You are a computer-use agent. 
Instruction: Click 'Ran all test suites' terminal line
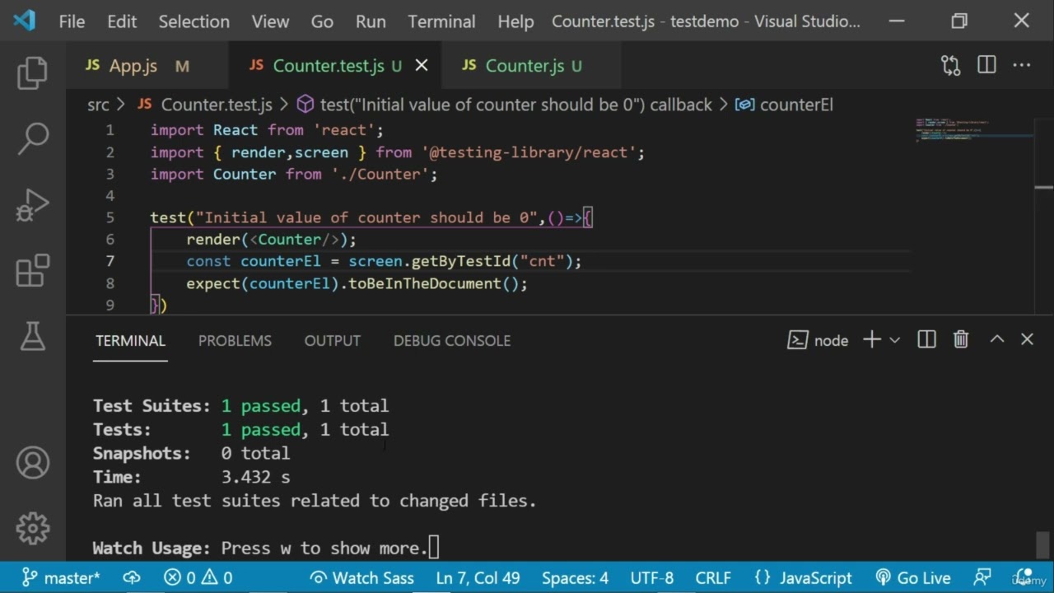[315, 500]
